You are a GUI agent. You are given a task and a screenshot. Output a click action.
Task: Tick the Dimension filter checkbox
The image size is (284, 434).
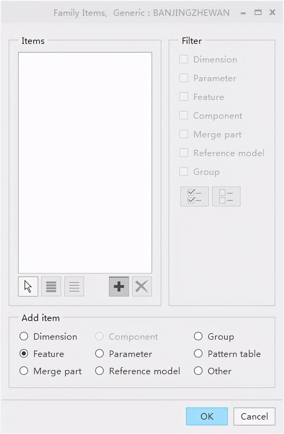pos(184,59)
